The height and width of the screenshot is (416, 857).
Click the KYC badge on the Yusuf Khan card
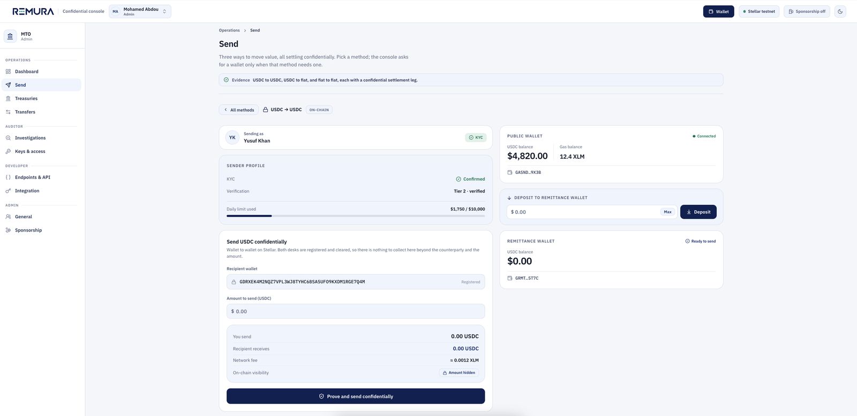[x=476, y=137]
